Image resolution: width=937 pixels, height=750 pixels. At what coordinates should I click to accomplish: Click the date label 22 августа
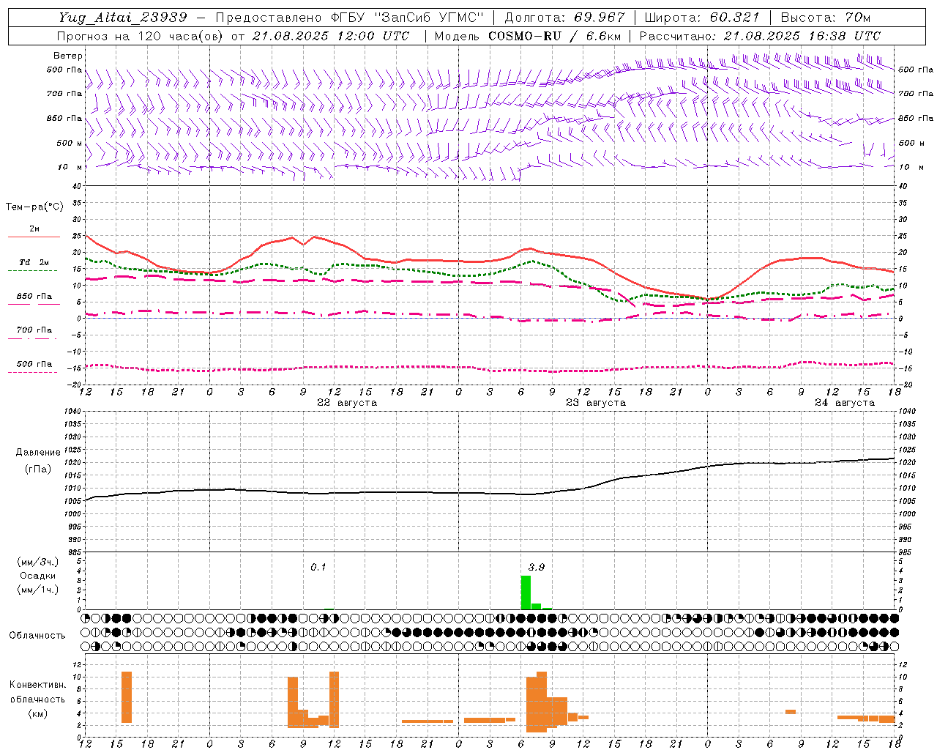347,403
